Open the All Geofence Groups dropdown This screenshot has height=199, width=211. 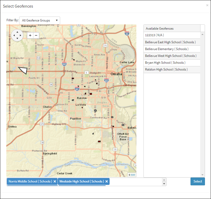coord(40,20)
